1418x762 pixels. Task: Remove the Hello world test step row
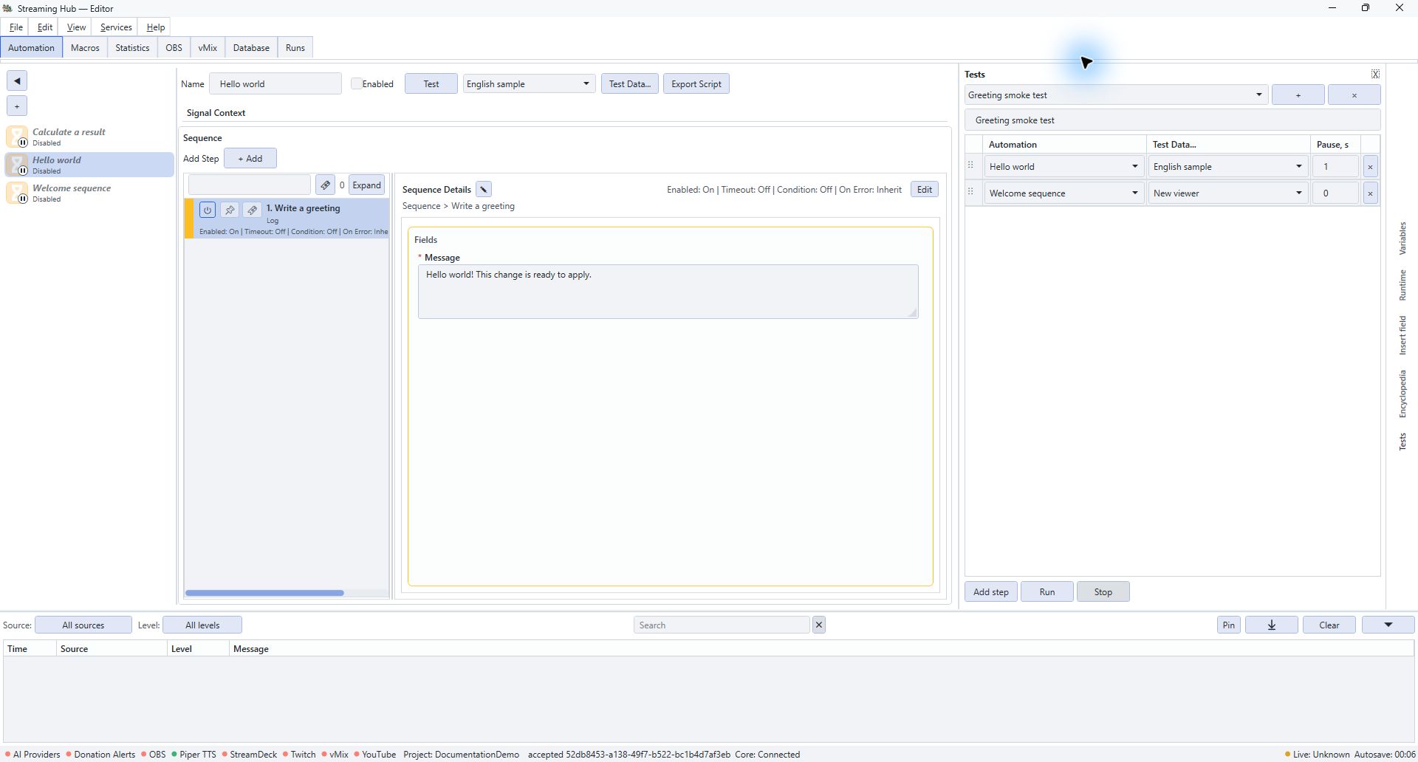(1370, 167)
